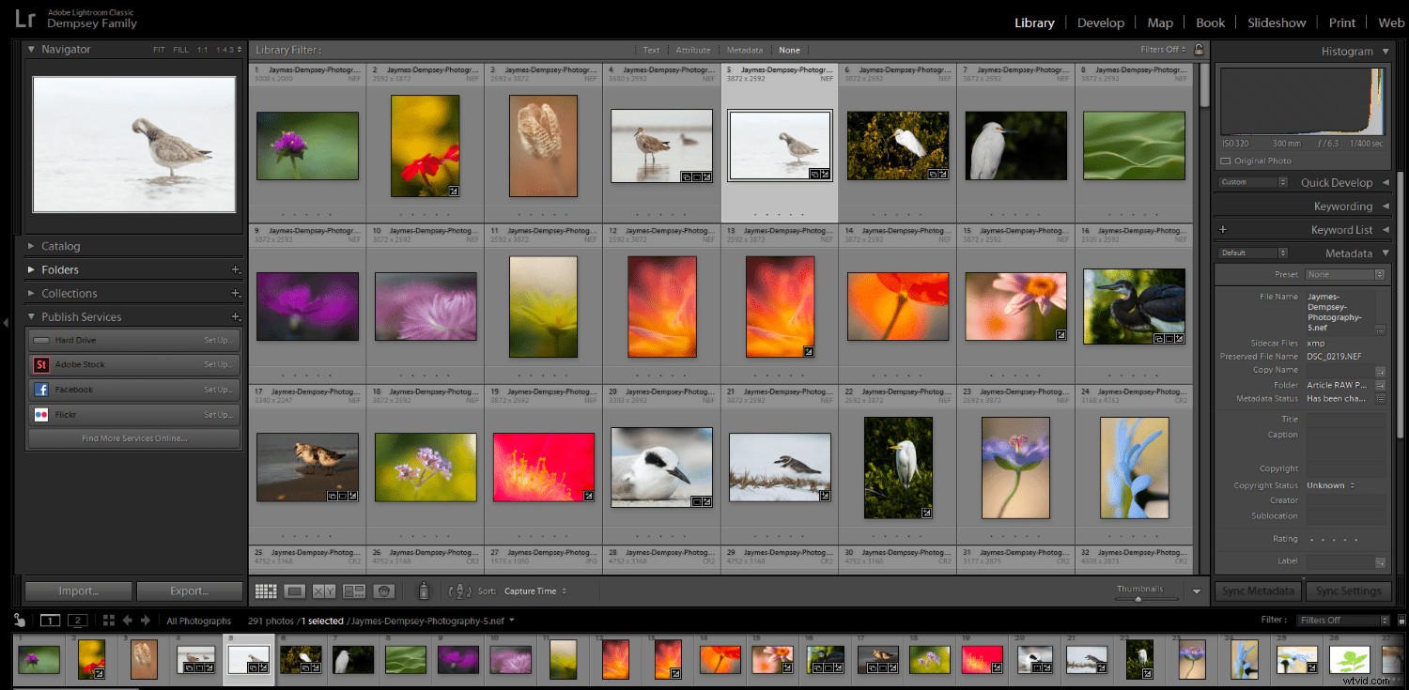Click Find More Services Online
1409x690 pixels.
click(133, 437)
